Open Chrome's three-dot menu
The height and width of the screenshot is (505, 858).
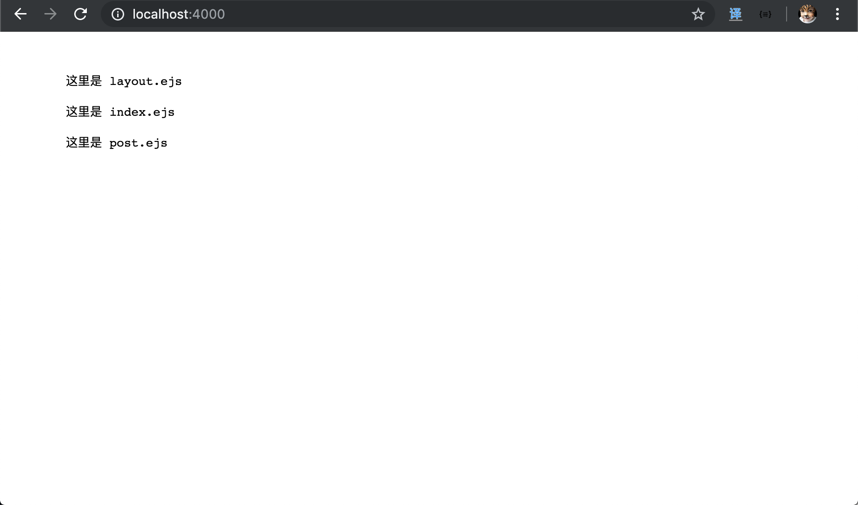click(x=837, y=14)
